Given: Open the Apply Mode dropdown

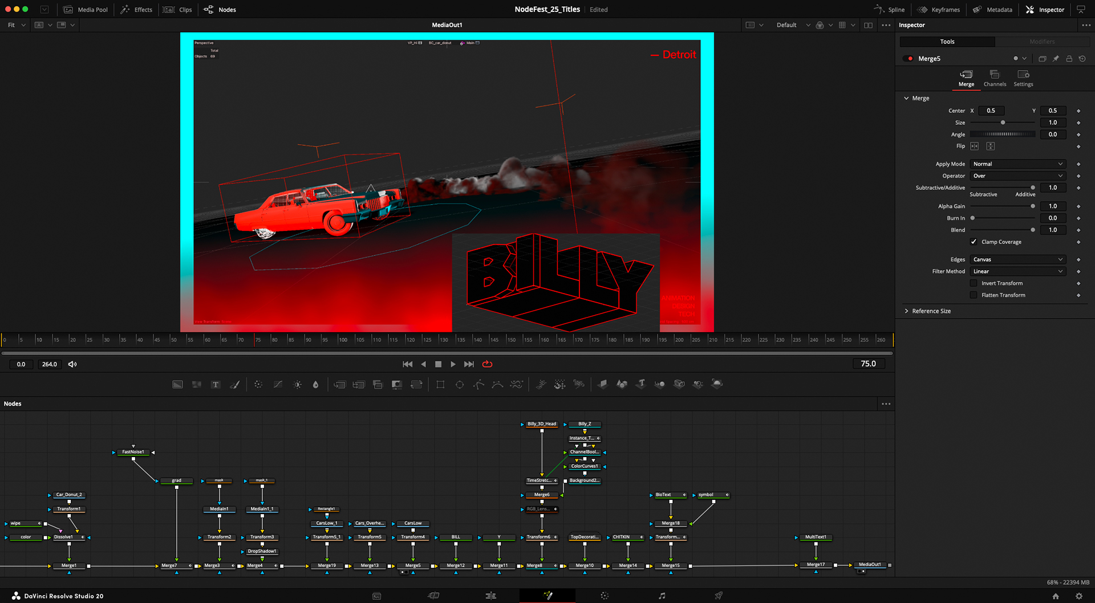Looking at the screenshot, I should [x=1017, y=164].
